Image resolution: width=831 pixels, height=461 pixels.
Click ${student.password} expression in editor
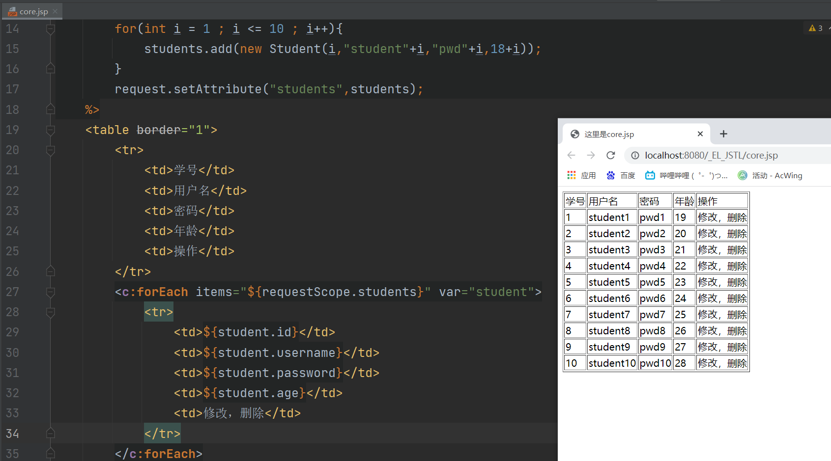(x=273, y=373)
